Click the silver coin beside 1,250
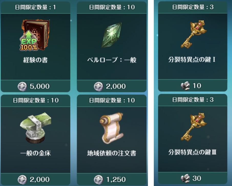Screen dimensions: 232x186 point(98,180)
